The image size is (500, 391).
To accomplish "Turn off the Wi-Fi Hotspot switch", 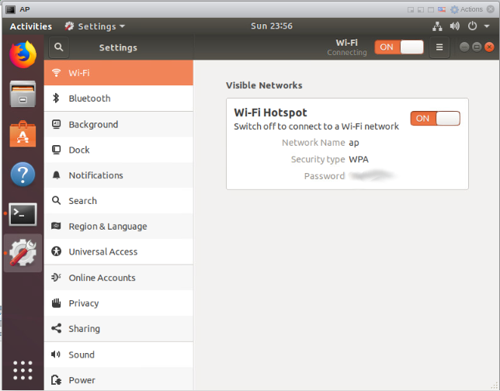I will point(435,118).
